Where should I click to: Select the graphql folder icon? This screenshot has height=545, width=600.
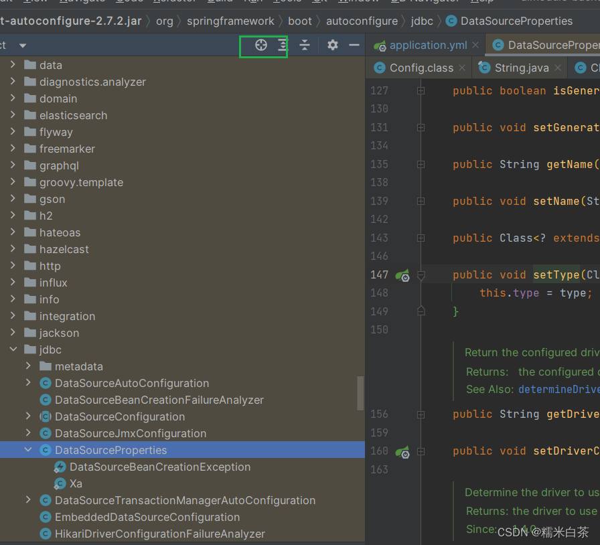[x=30, y=165]
